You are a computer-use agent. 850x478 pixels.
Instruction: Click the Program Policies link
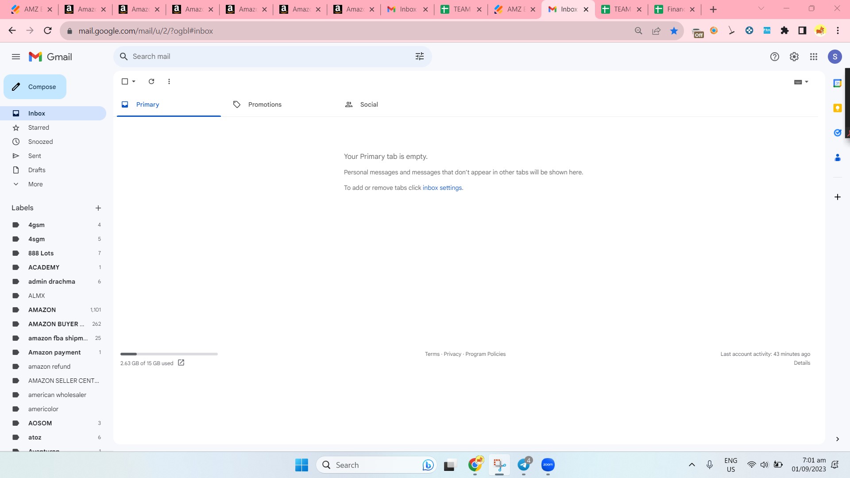pyautogui.click(x=485, y=354)
